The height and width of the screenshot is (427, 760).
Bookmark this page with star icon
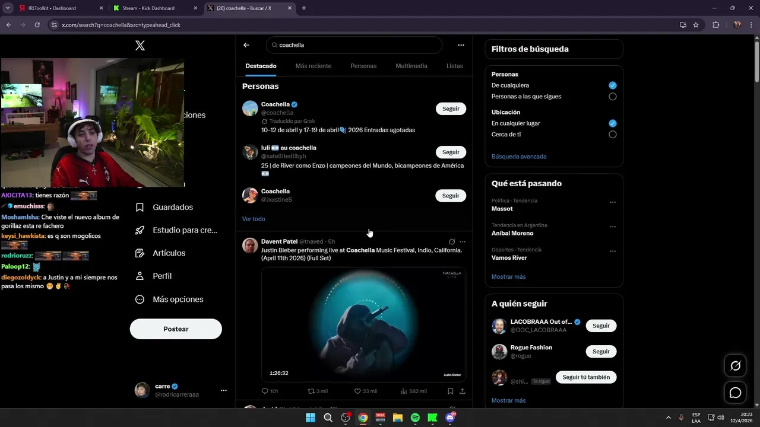[696, 25]
